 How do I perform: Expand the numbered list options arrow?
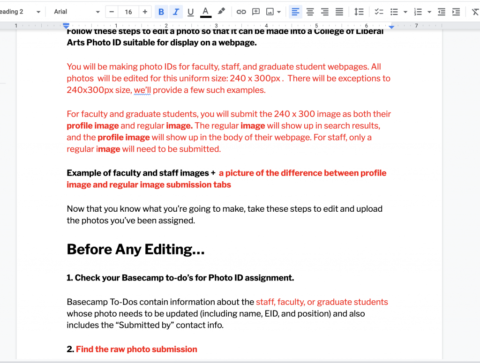[429, 12]
